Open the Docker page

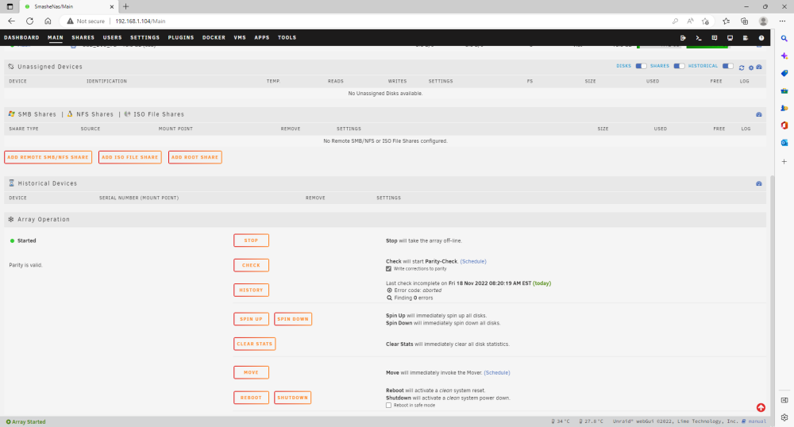[214, 37]
